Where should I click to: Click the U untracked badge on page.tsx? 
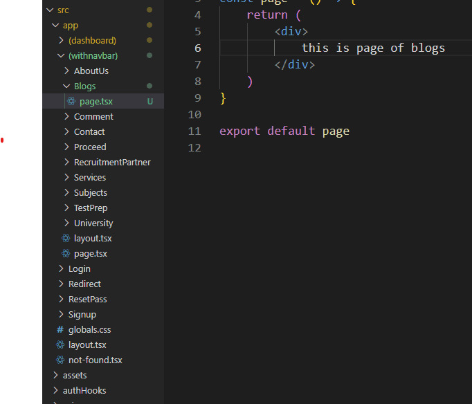coord(150,102)
